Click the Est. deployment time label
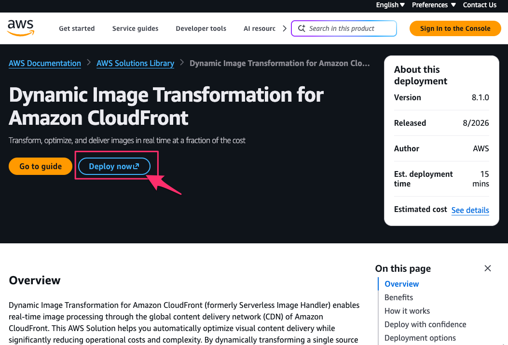 [x=423, y=179]
